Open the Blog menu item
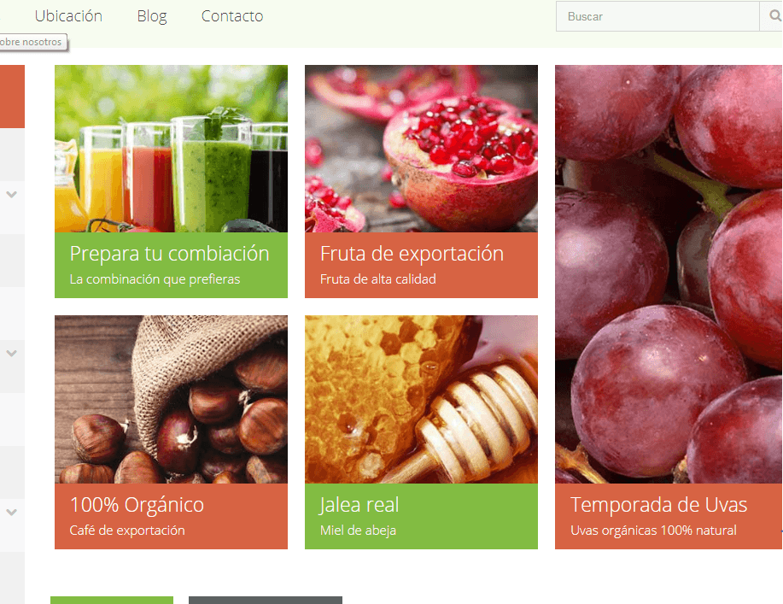Image resolution: width=783 pixels, height=604 pixels. [x=152, y=16]
